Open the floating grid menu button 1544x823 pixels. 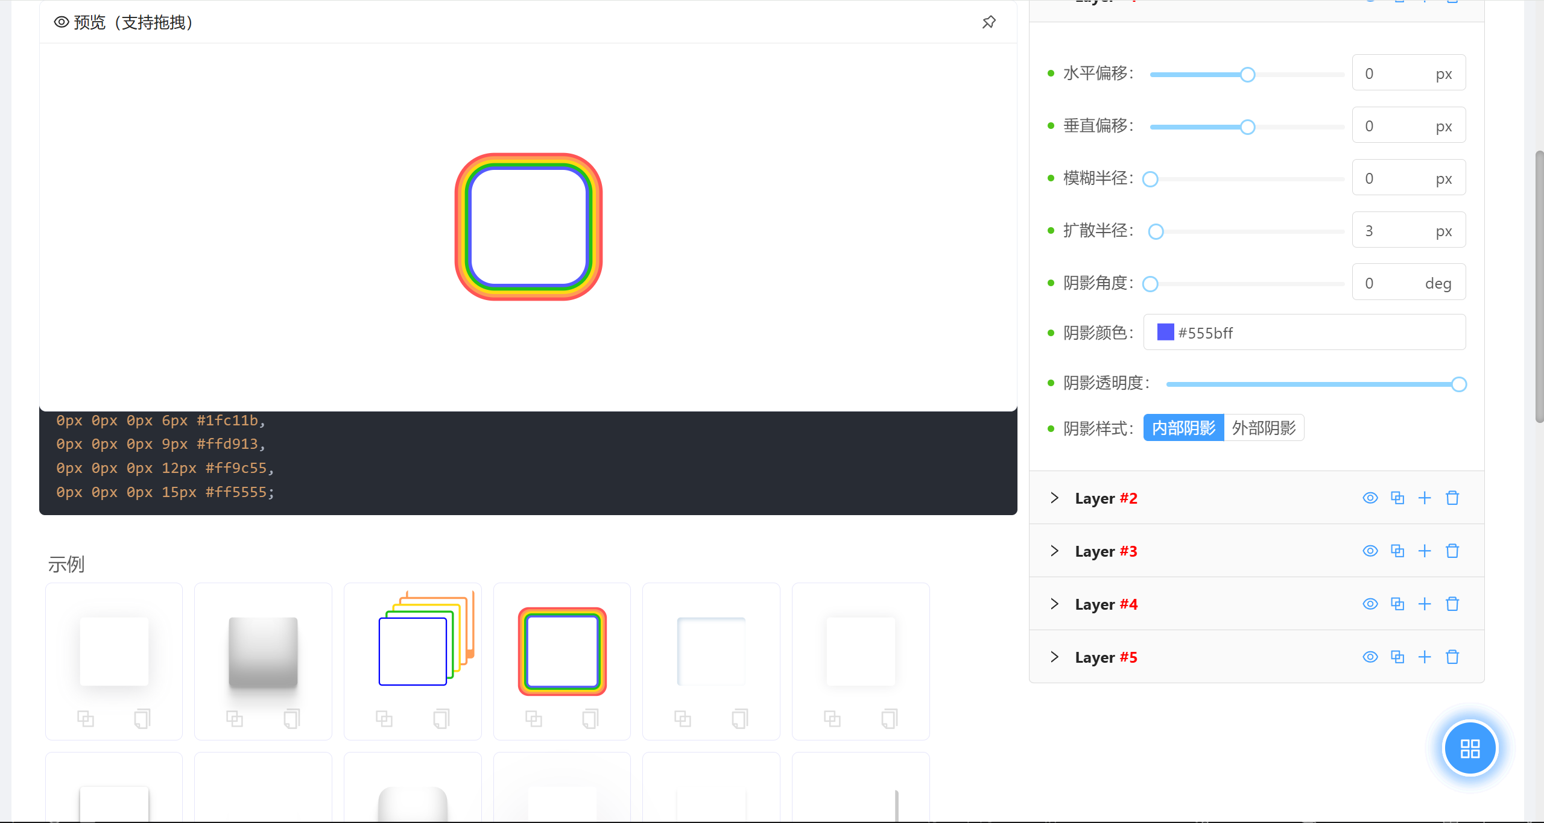click(1470, 748)
